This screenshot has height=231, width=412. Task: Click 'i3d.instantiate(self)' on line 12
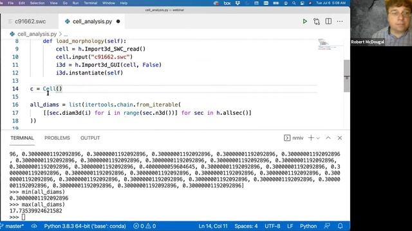click(89, 73)
